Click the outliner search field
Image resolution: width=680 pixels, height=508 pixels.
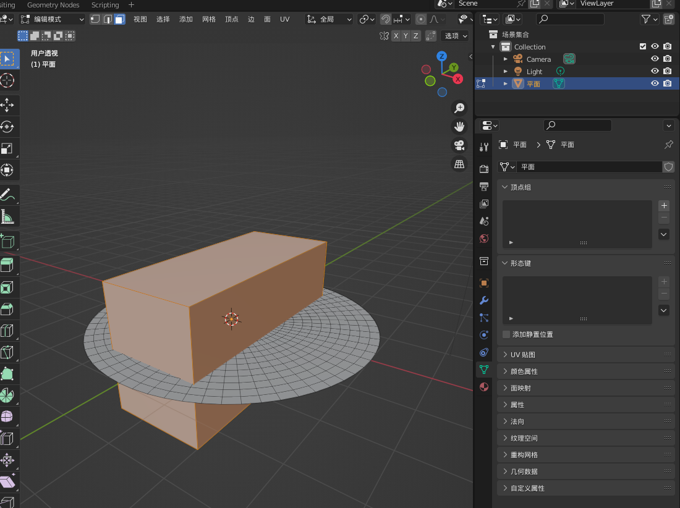point(570,19)
